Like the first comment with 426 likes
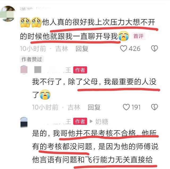 click(x=124, y=48)
